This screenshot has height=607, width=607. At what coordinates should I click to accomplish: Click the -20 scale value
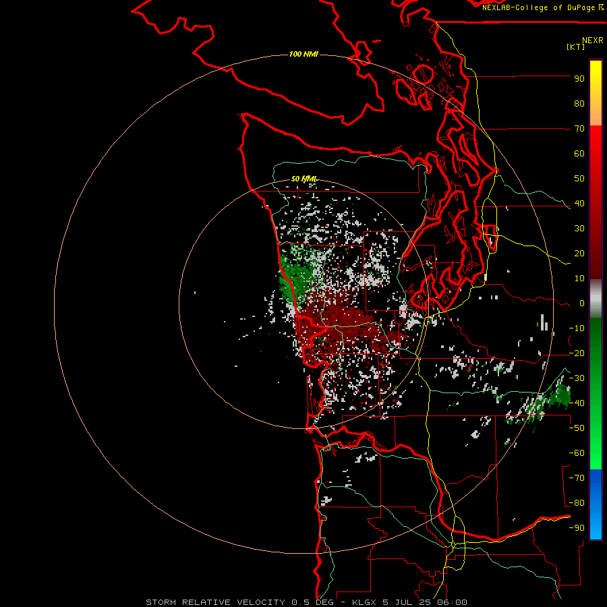coord(577,353)
